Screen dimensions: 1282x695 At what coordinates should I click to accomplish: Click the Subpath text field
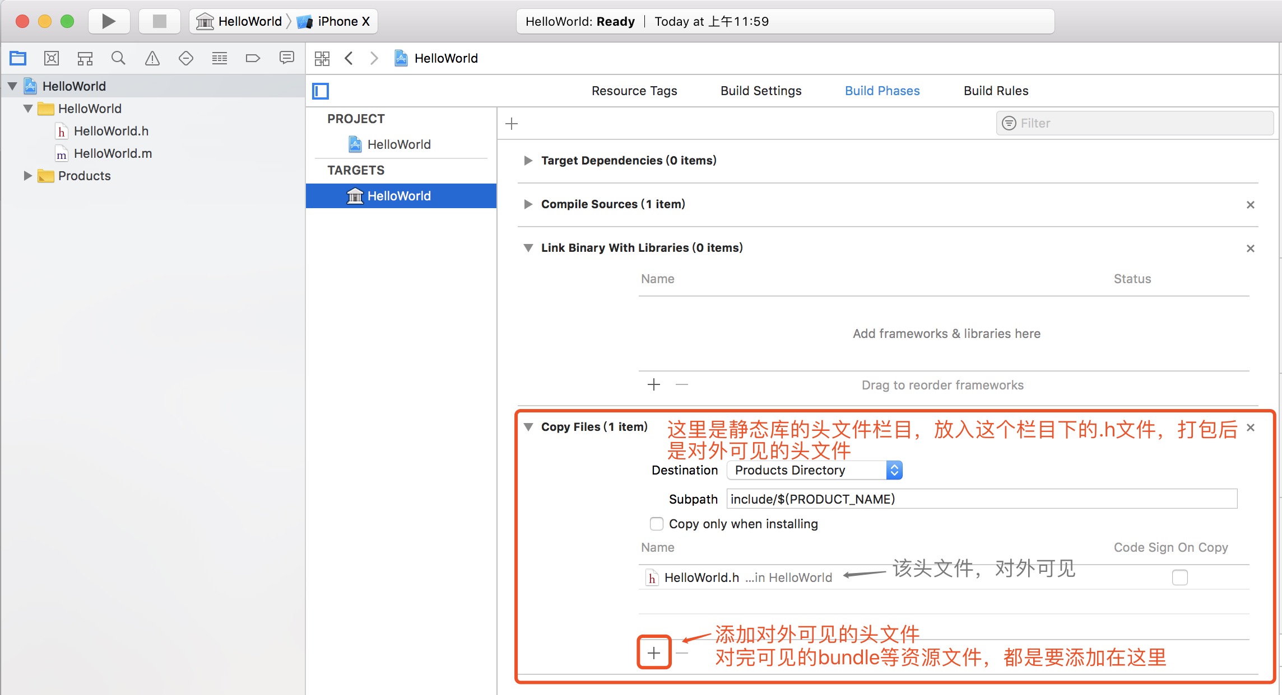pos(981,499)
